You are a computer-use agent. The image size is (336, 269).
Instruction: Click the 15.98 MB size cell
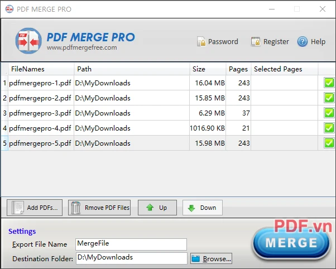point(208,143)
